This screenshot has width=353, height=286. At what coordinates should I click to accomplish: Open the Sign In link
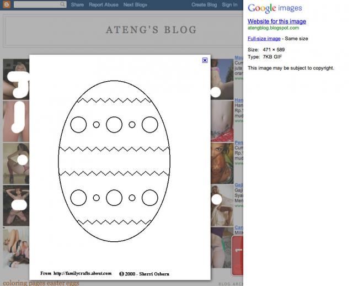[x=229, y=5]
